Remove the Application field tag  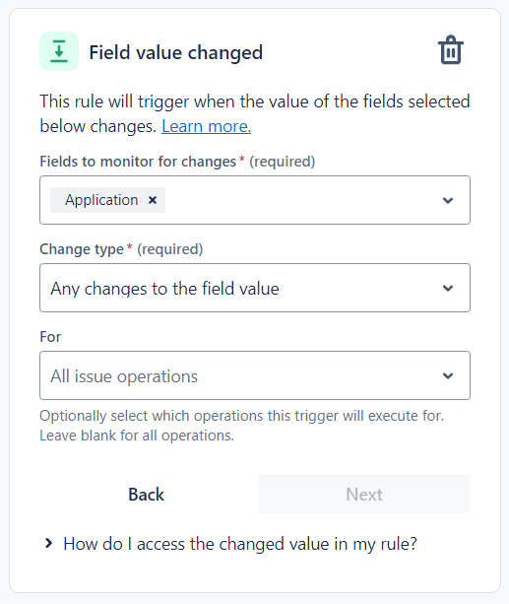pyautogui.click(x=153, y=200)
